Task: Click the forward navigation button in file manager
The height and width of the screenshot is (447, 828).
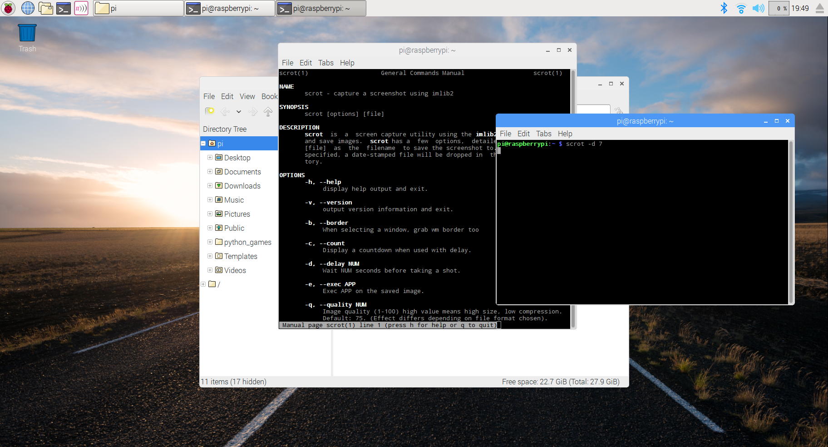Action: tap(253, 111)
